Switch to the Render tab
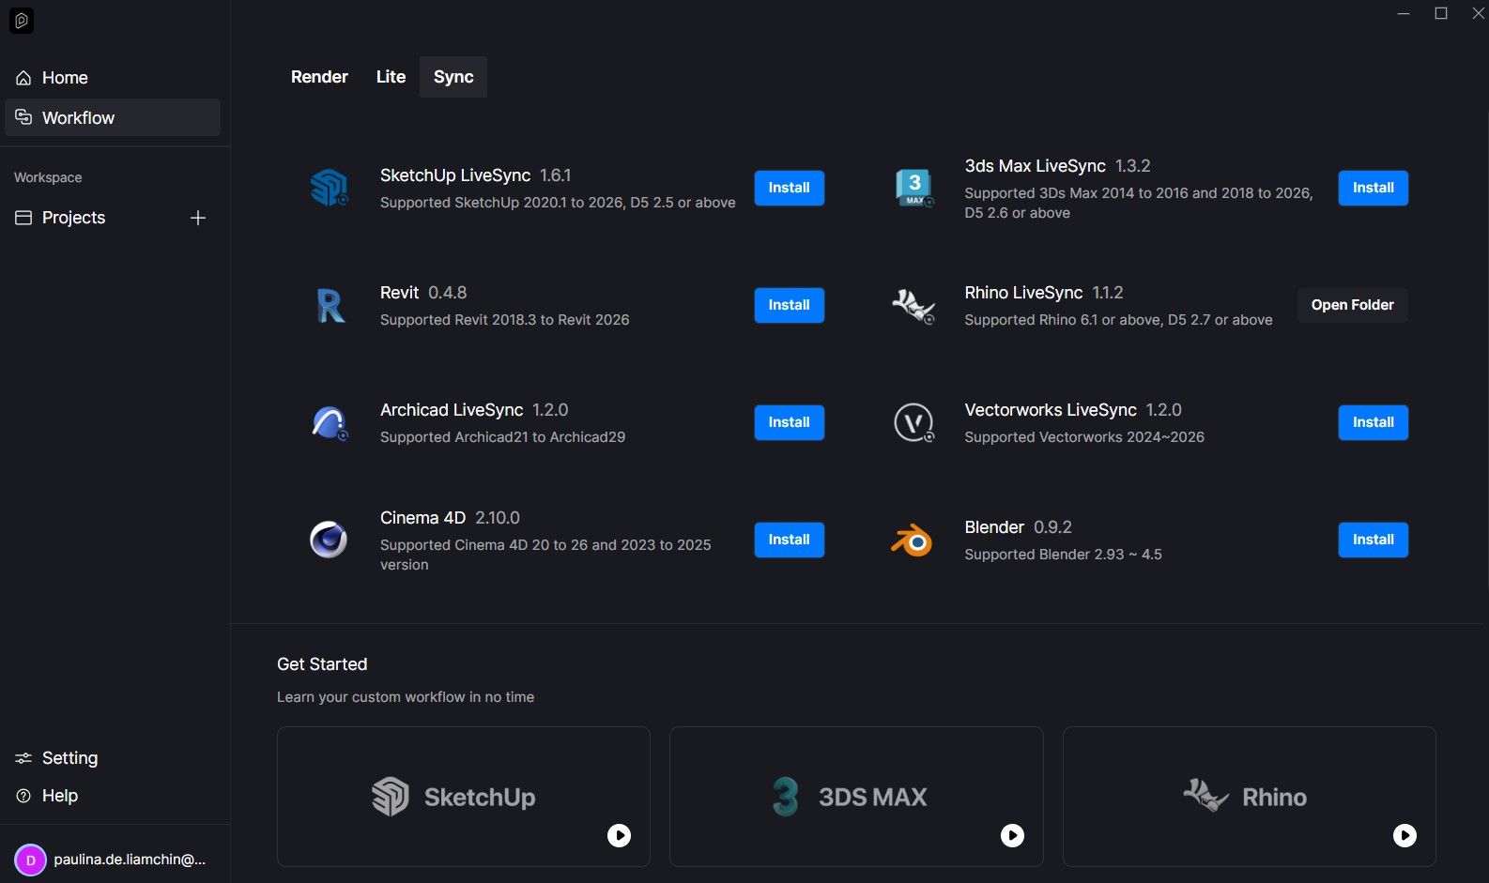 pos(319,77)
